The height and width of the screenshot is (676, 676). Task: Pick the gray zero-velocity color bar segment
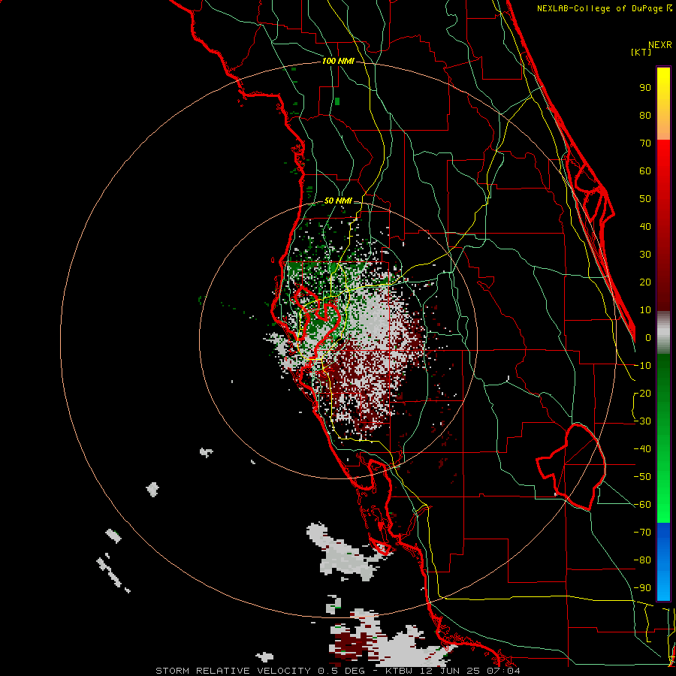coord(663,333)
